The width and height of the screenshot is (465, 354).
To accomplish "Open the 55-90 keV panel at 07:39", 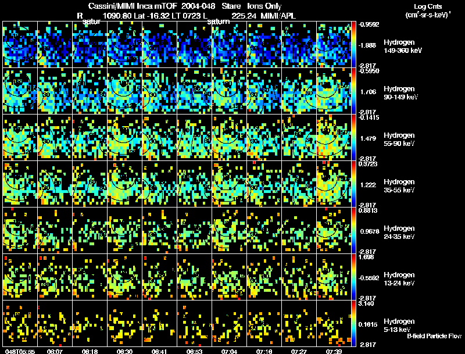I will (x=334, y=138).
